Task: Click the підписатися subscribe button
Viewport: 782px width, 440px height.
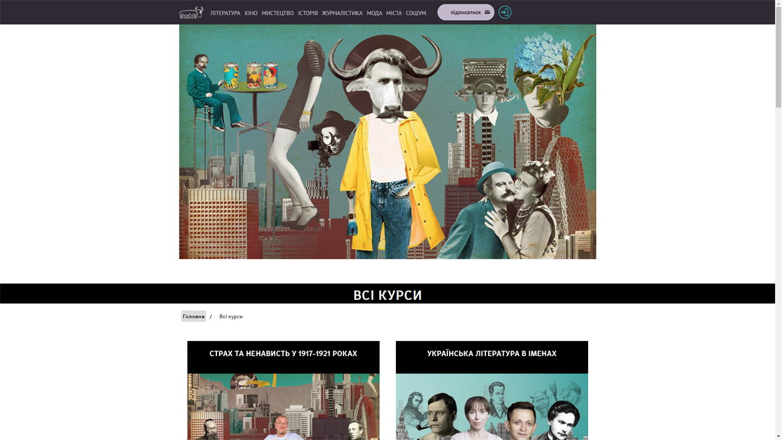Action: (x=466, y=13)
